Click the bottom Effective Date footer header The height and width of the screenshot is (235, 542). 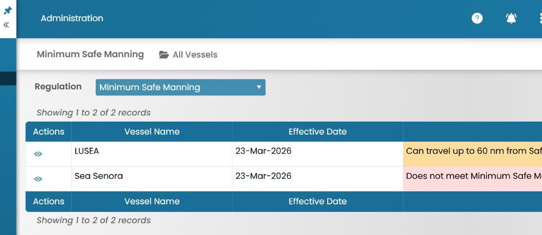(x=317, y=201)
